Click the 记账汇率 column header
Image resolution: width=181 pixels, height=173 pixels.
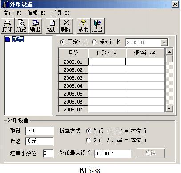click(x=107, y=53)
